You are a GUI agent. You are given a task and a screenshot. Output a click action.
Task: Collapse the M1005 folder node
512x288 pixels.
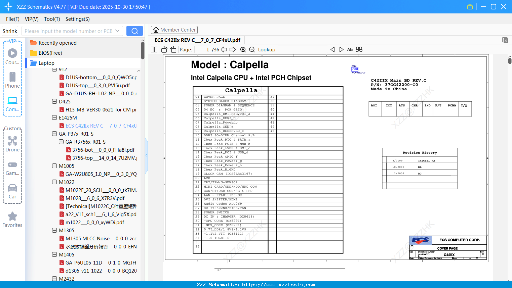(54, 166)
